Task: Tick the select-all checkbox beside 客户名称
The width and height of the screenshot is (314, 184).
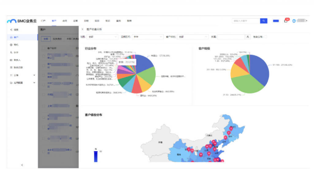Action: [44, 48]
